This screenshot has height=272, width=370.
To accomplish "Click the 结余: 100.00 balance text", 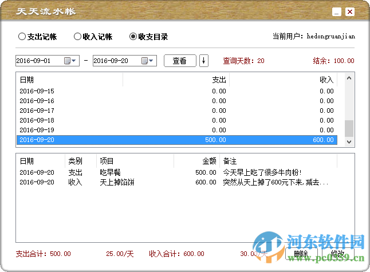I will (334, 61).
